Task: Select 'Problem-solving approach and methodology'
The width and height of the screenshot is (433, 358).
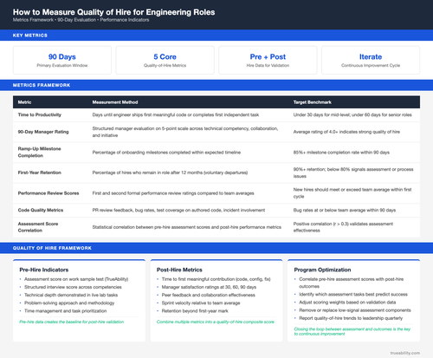Action: (x=69, y=303)
